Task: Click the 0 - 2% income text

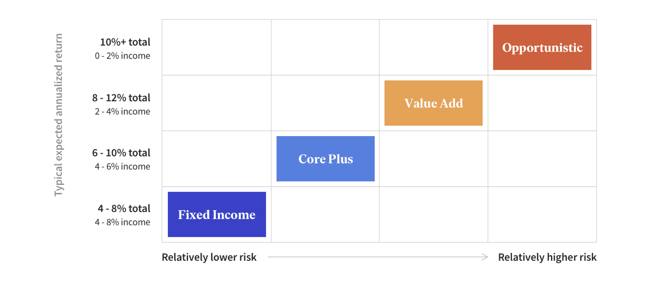Action: tap(122, 56)
